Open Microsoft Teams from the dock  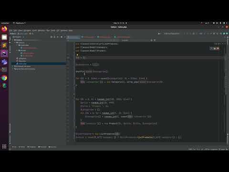point(4,62)
